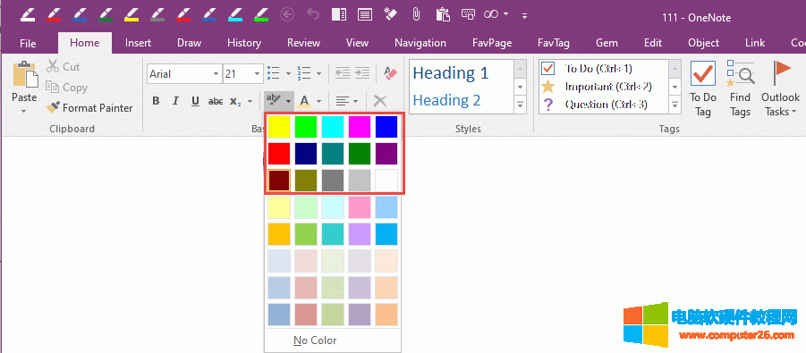
Task: Activate the Format Painter brush
Action: pyautogui.click(x=89, y=108)
